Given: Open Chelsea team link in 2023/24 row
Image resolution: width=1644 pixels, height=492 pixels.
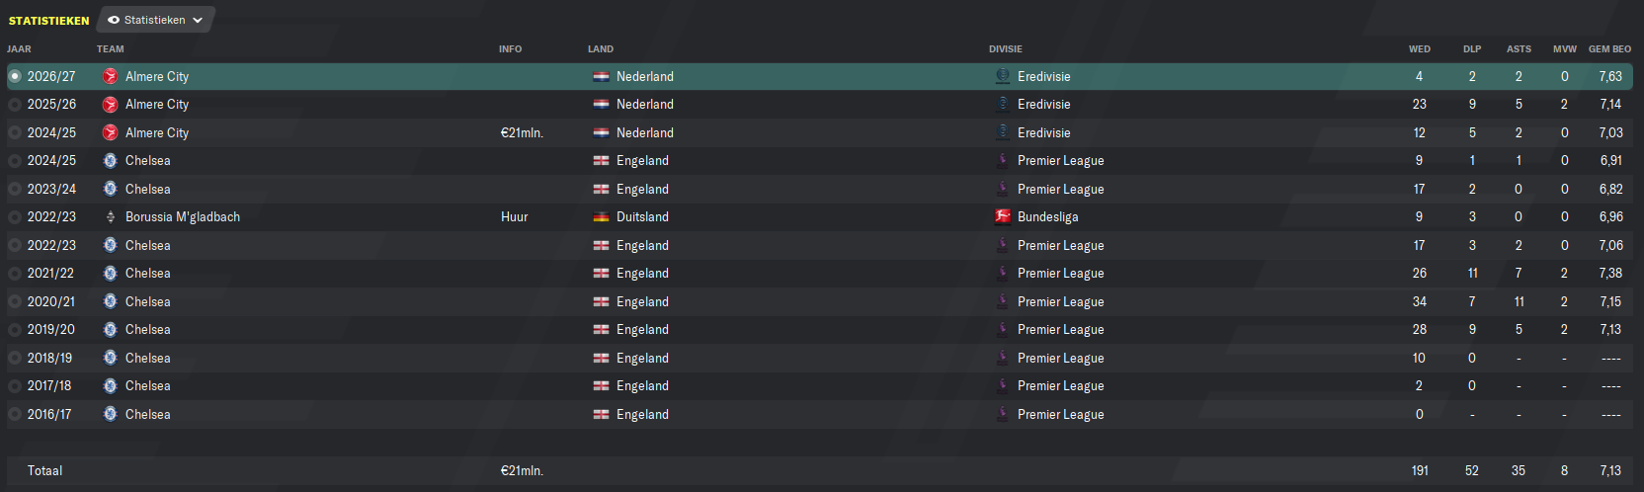Looking at the screenshot, I should pyautogui.click(x=148, y=189).
